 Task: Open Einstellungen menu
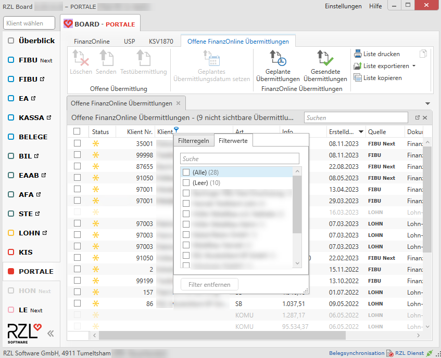tap(343, 6)
